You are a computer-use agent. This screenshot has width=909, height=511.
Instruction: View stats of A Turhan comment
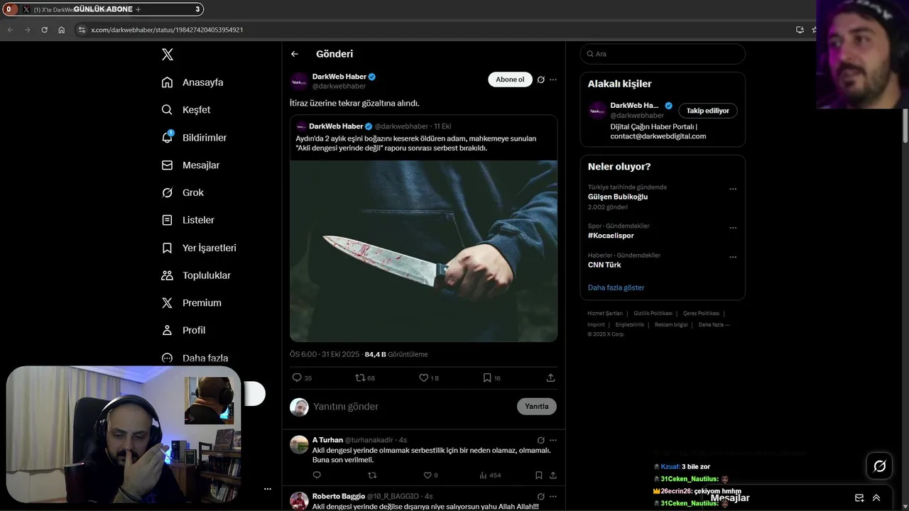tap(490, 476)
